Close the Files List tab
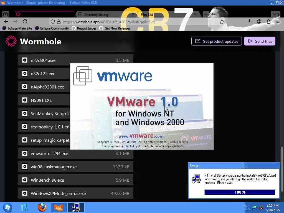This screenshot has height=213, width=284. pos(195,14)
